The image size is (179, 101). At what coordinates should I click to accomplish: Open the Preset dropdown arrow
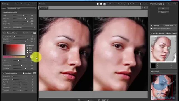click(x=36, y=8)
